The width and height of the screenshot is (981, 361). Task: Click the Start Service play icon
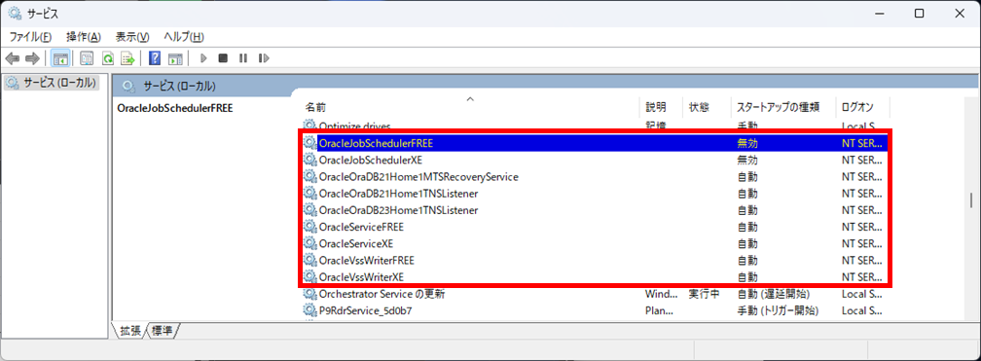tap(202, 58)
